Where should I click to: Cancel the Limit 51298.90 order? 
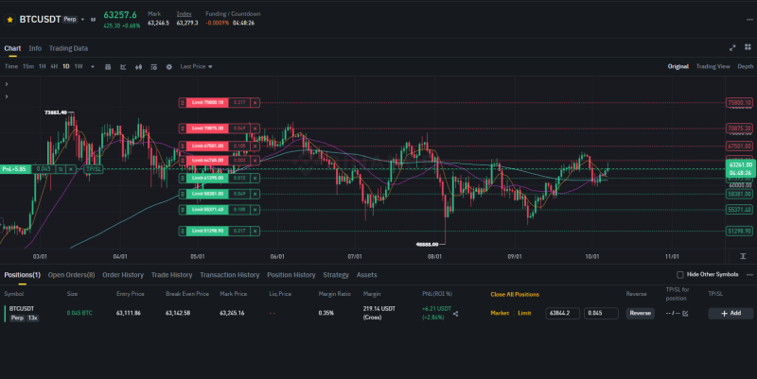255,231
